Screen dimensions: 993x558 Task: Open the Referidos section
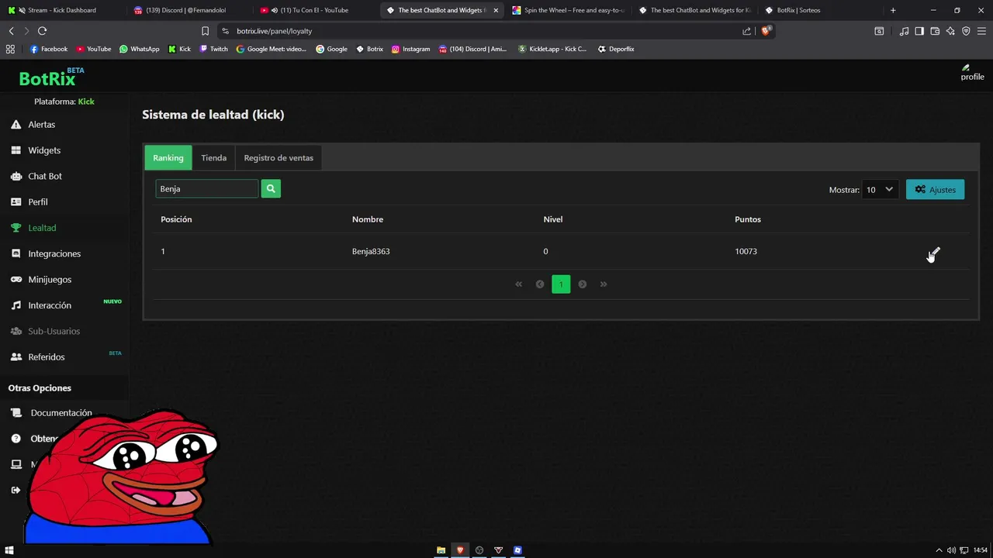point(46,357)
